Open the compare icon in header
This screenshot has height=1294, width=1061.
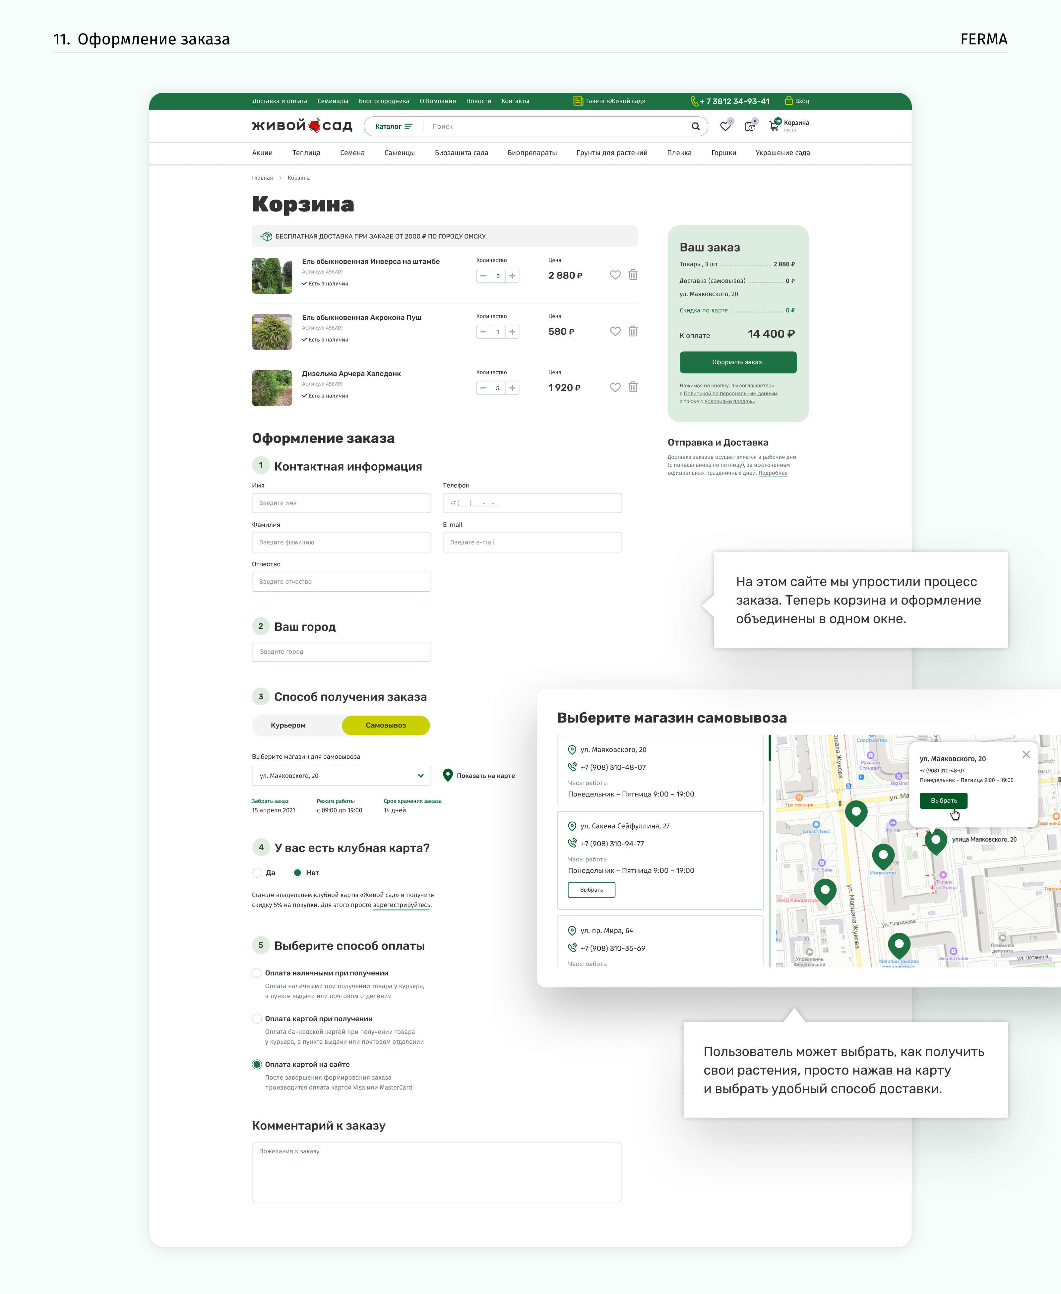pyautogui.click(x=750, y=127)
